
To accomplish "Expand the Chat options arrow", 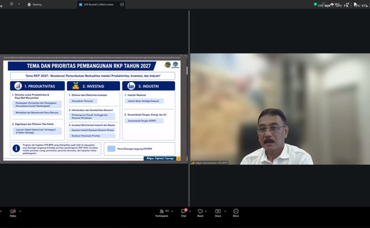I will tap(190, 211).
